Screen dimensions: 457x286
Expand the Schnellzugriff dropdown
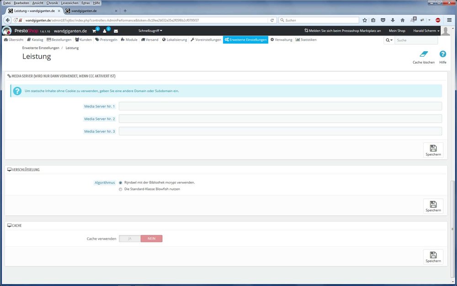[150, 31]
